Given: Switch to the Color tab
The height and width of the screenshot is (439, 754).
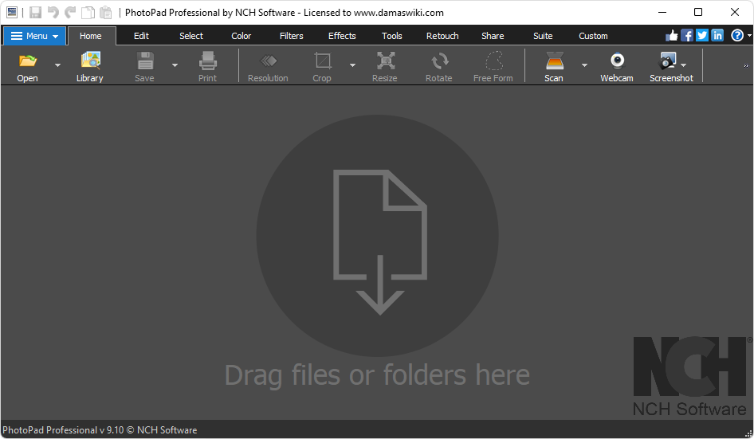Looking at the screenshot, I should 242,36.
